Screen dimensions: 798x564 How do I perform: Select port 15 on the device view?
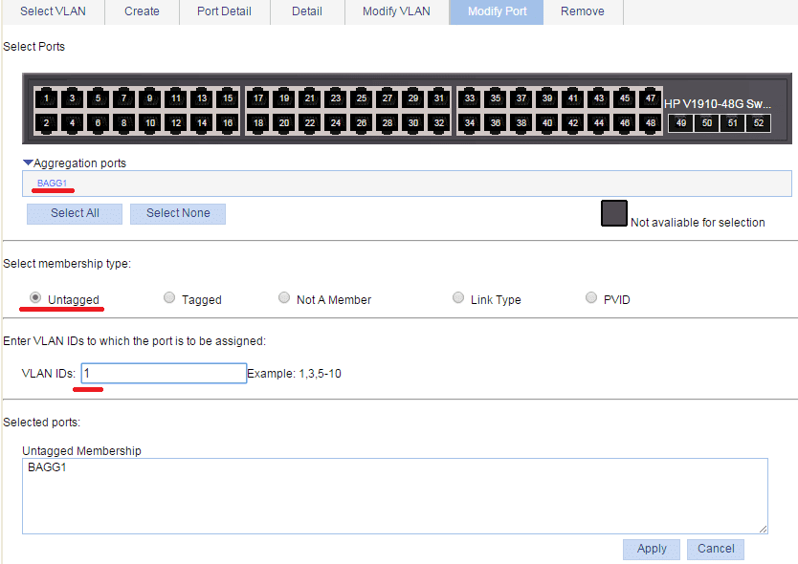coord(228,98)
